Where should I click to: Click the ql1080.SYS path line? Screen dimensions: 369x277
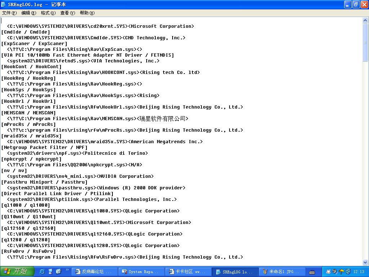coord(93,211)
